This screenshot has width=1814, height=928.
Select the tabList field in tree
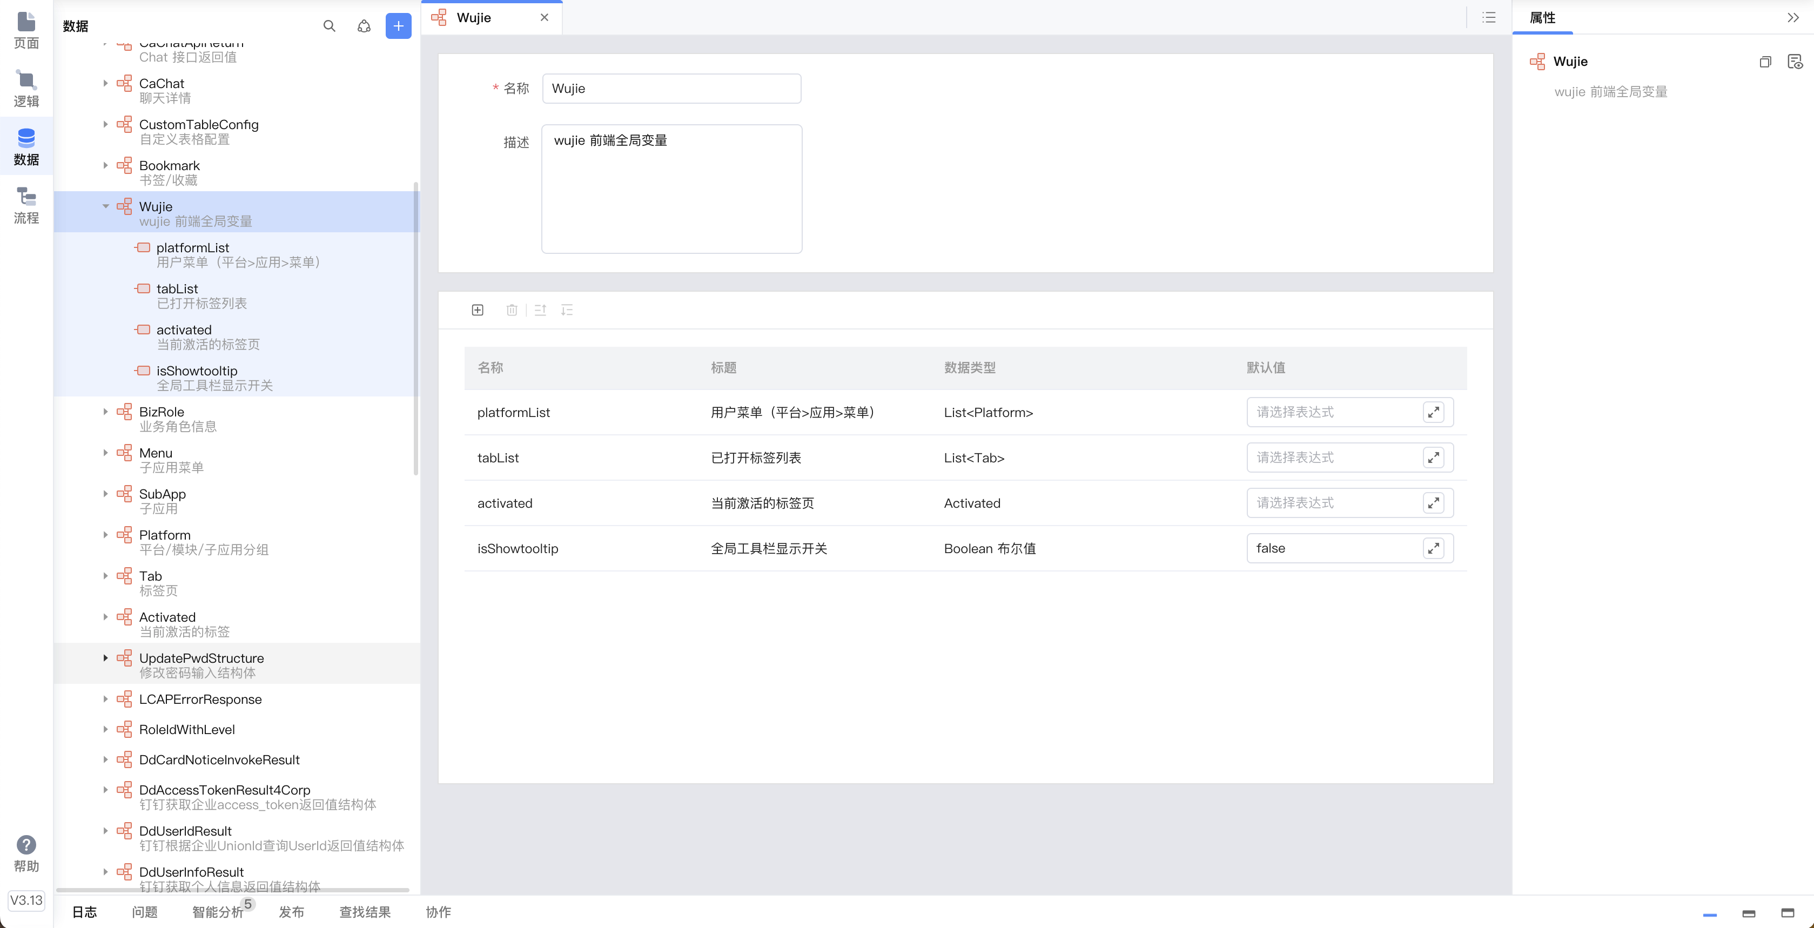pyautogui.click(x=177, y=288)
